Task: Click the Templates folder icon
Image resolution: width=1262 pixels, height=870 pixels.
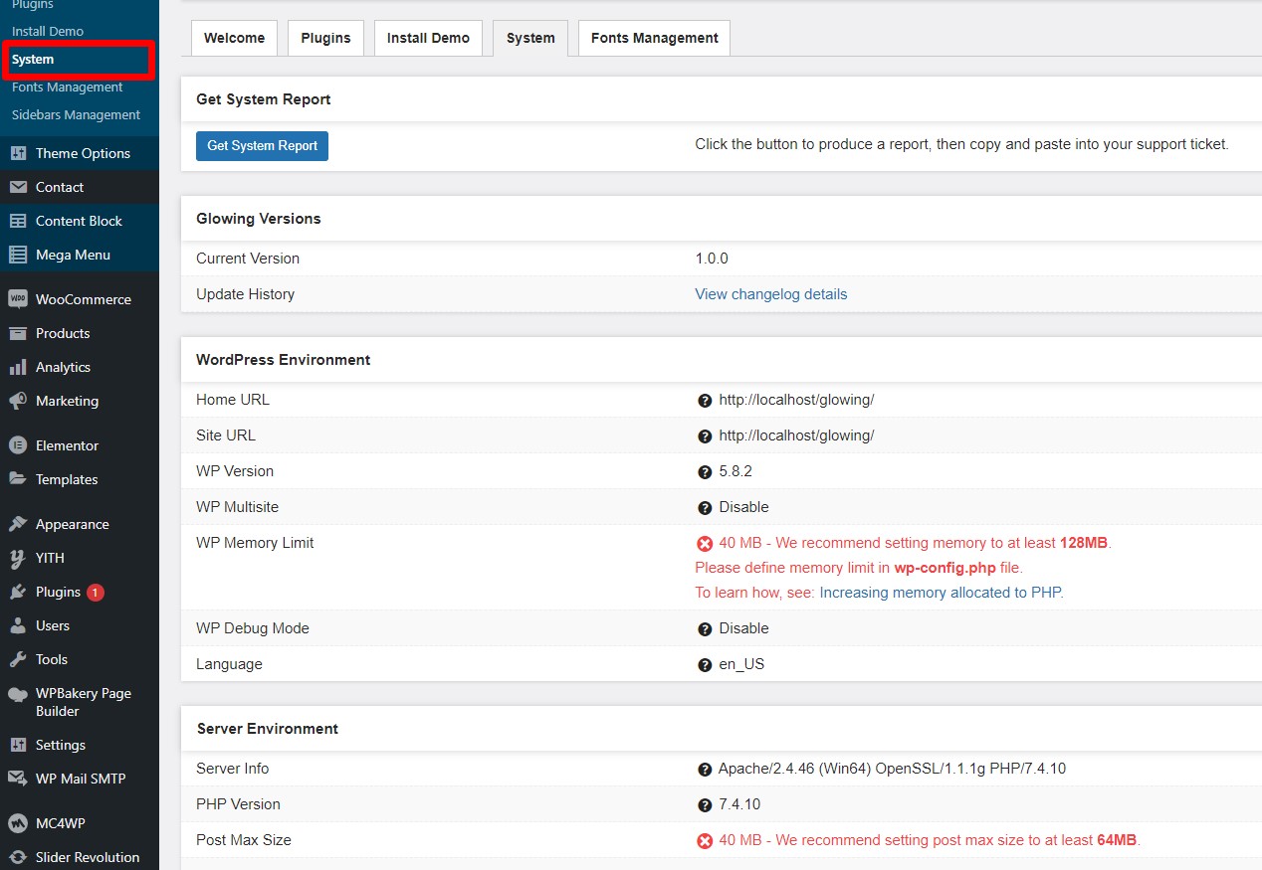Action: coord(18,479)
